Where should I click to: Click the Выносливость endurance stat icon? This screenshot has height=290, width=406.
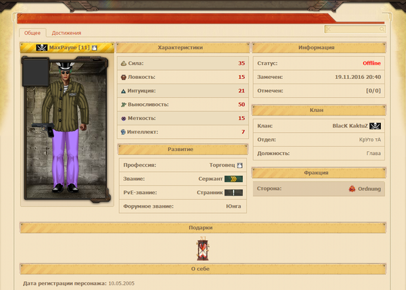click(123, 105)
